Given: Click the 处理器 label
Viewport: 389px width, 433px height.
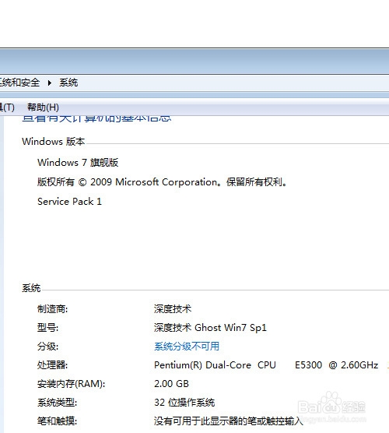Looking at the screenshot, I should click(52, 365).
